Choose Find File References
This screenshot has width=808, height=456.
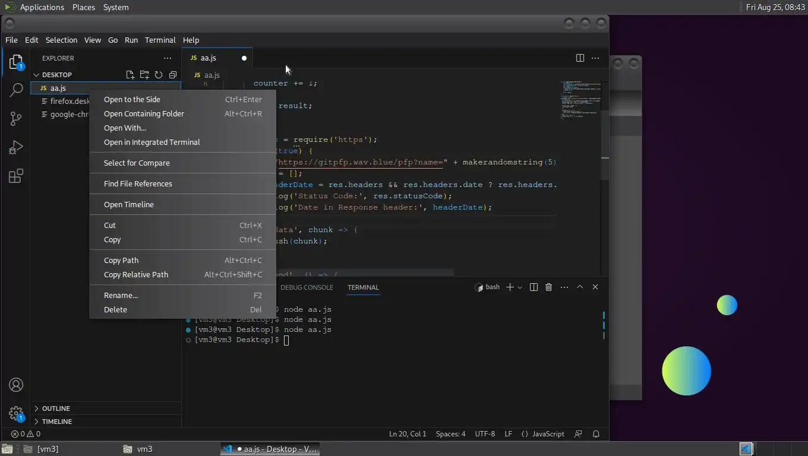182,184
